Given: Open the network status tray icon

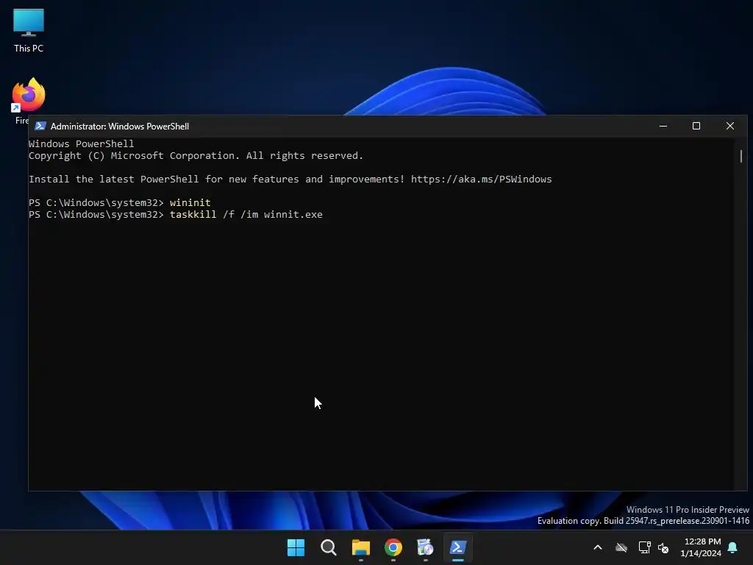Looking at the screenshot, I should click(x=644, y=547).
